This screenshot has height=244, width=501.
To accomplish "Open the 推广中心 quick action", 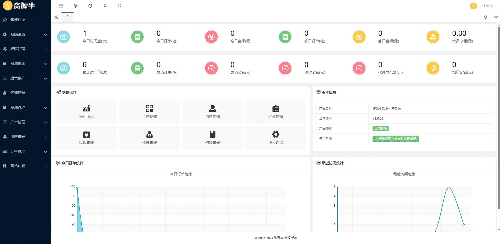I will pyautogui.click(x=86, y=112).
